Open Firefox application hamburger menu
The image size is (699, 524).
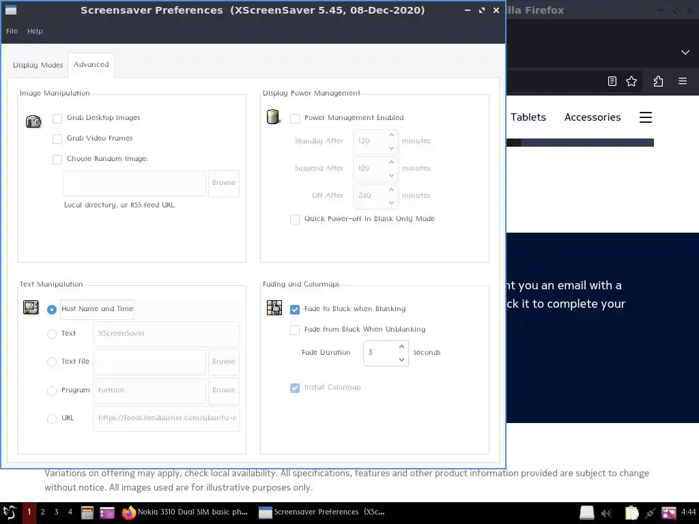[683, 81]
